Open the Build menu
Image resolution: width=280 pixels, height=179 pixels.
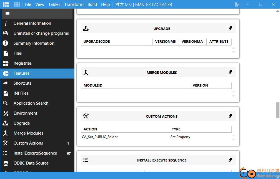coord(92,4)
